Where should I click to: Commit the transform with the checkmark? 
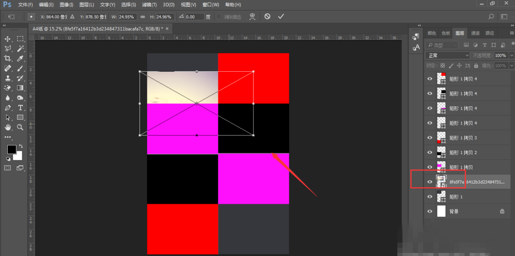[x=281, y=17]
